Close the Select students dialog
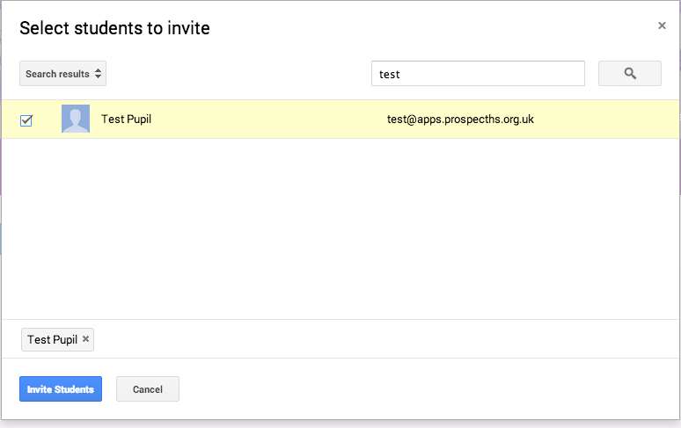The height and width of the screenshot is (428, 681). (662, 26)
